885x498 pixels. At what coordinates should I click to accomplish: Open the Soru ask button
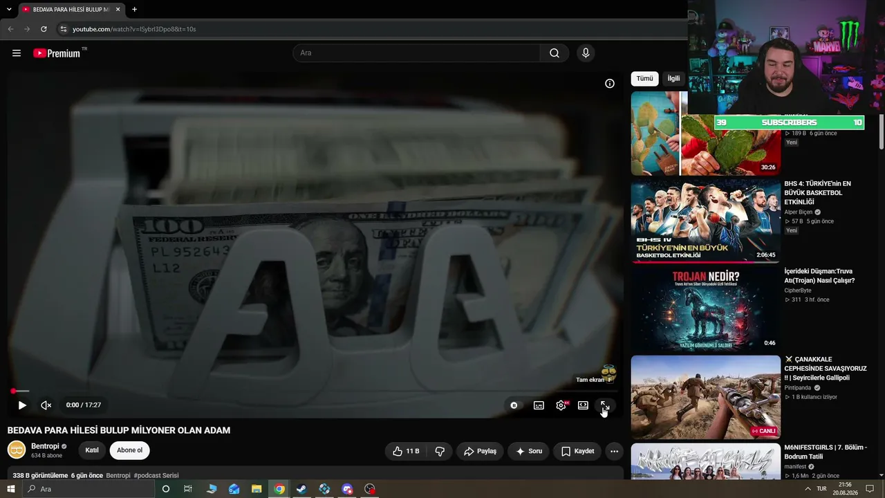529,451
